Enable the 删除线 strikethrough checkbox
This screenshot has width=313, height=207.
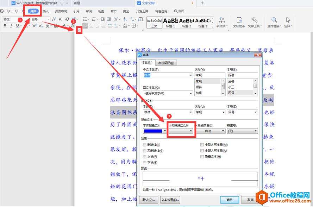pyautogui.click(x=145, y=145)
